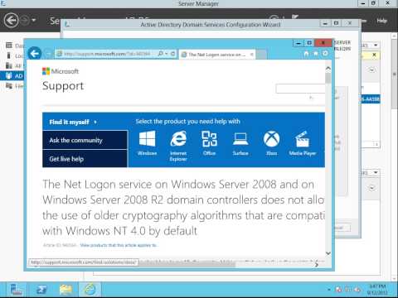Open a new blank browser tab
This screenshot has height=298, width=398.
click(x=261, y=55)
